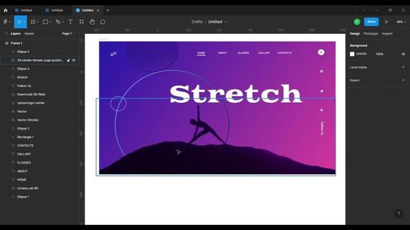
Task: Open the Figma home screen
Action: pyautogui.click(x=6, y=10)
